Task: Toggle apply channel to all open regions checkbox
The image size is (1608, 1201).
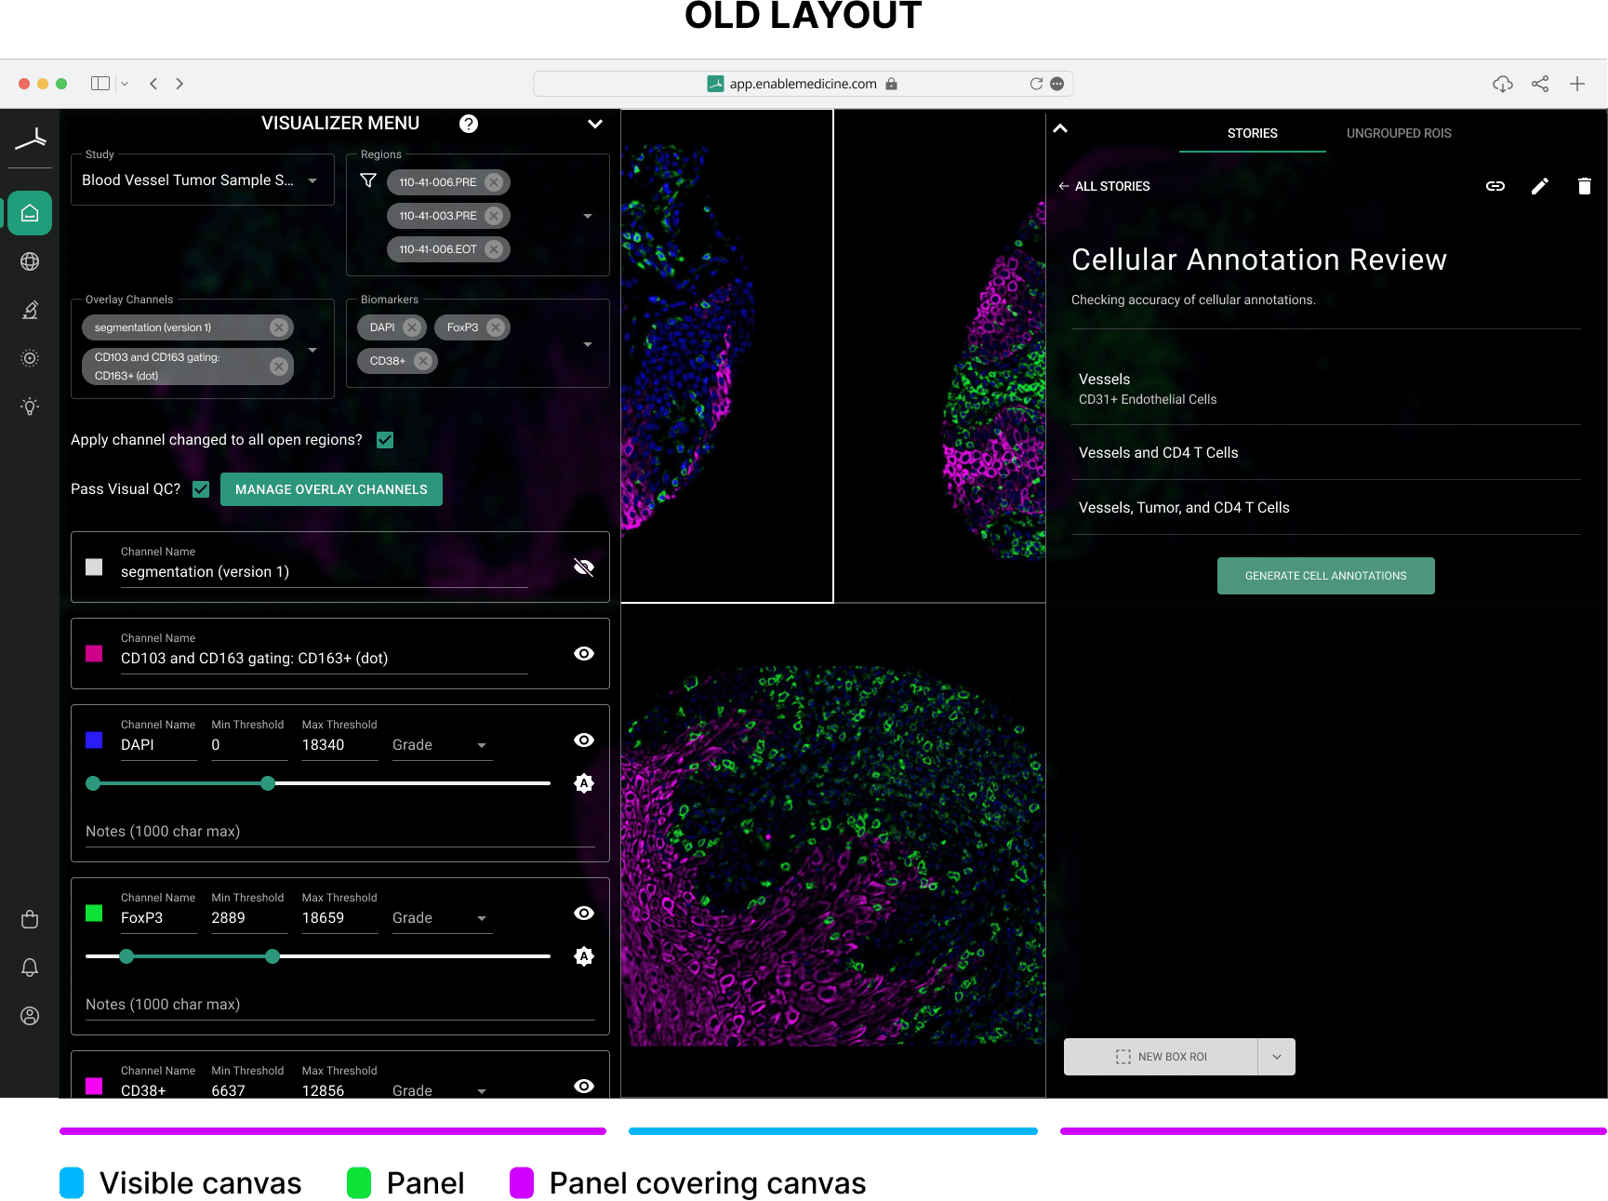Action: (385, 440)
